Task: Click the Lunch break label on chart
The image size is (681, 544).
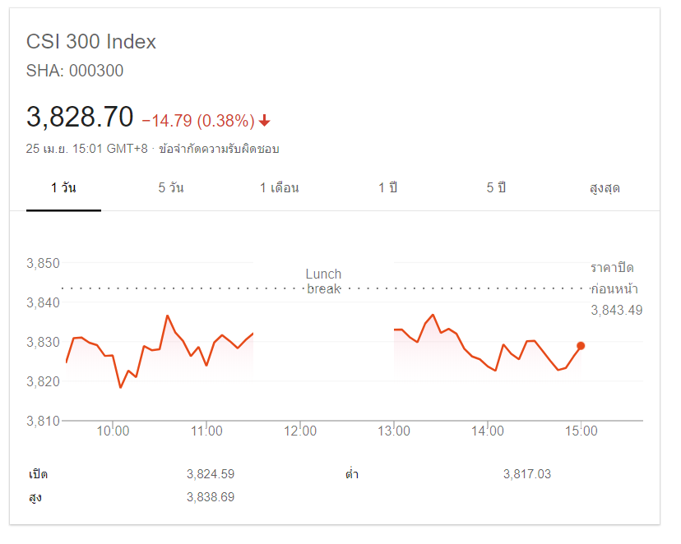Action: point(323,281)
